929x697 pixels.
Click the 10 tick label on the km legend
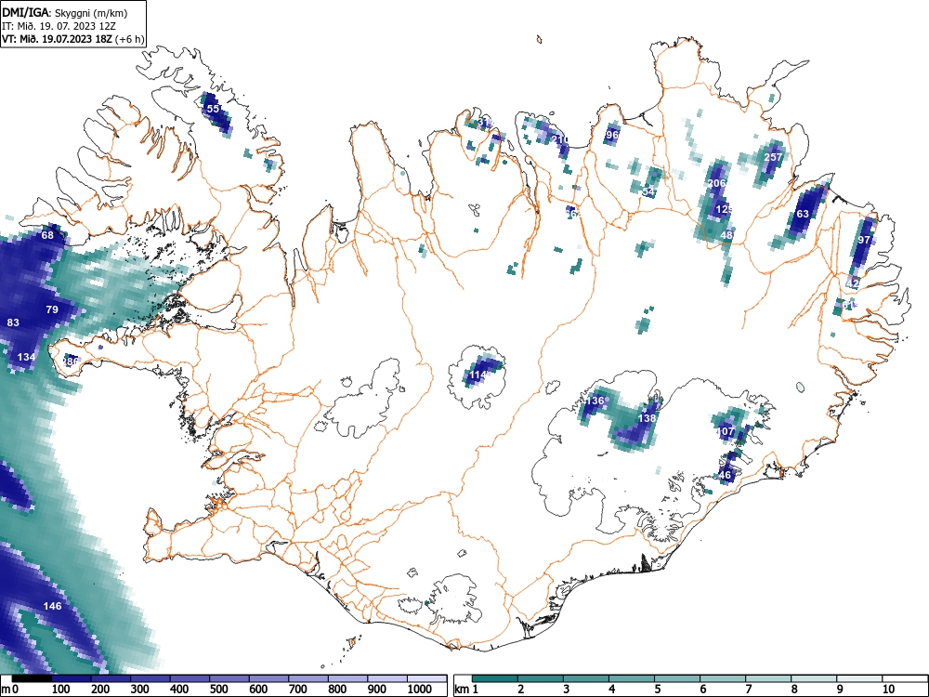(887, 690)
